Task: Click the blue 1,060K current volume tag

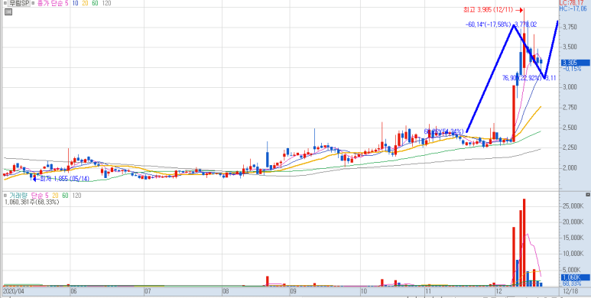Action: [x=576, y=277]
